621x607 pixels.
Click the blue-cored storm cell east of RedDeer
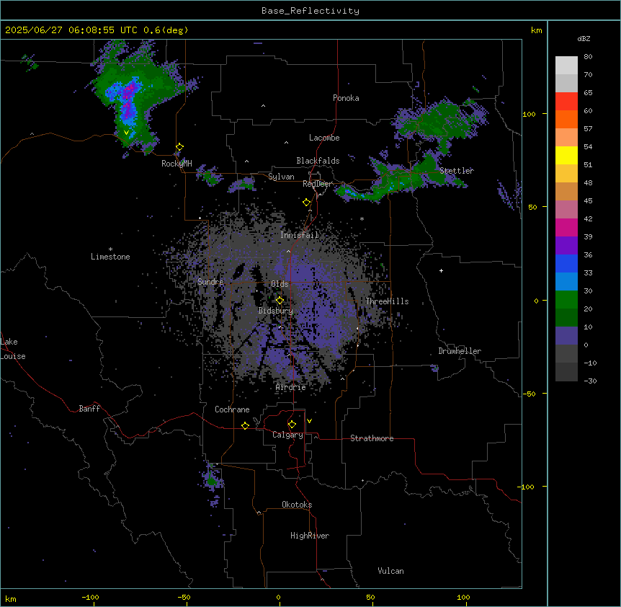coord(349,192)
